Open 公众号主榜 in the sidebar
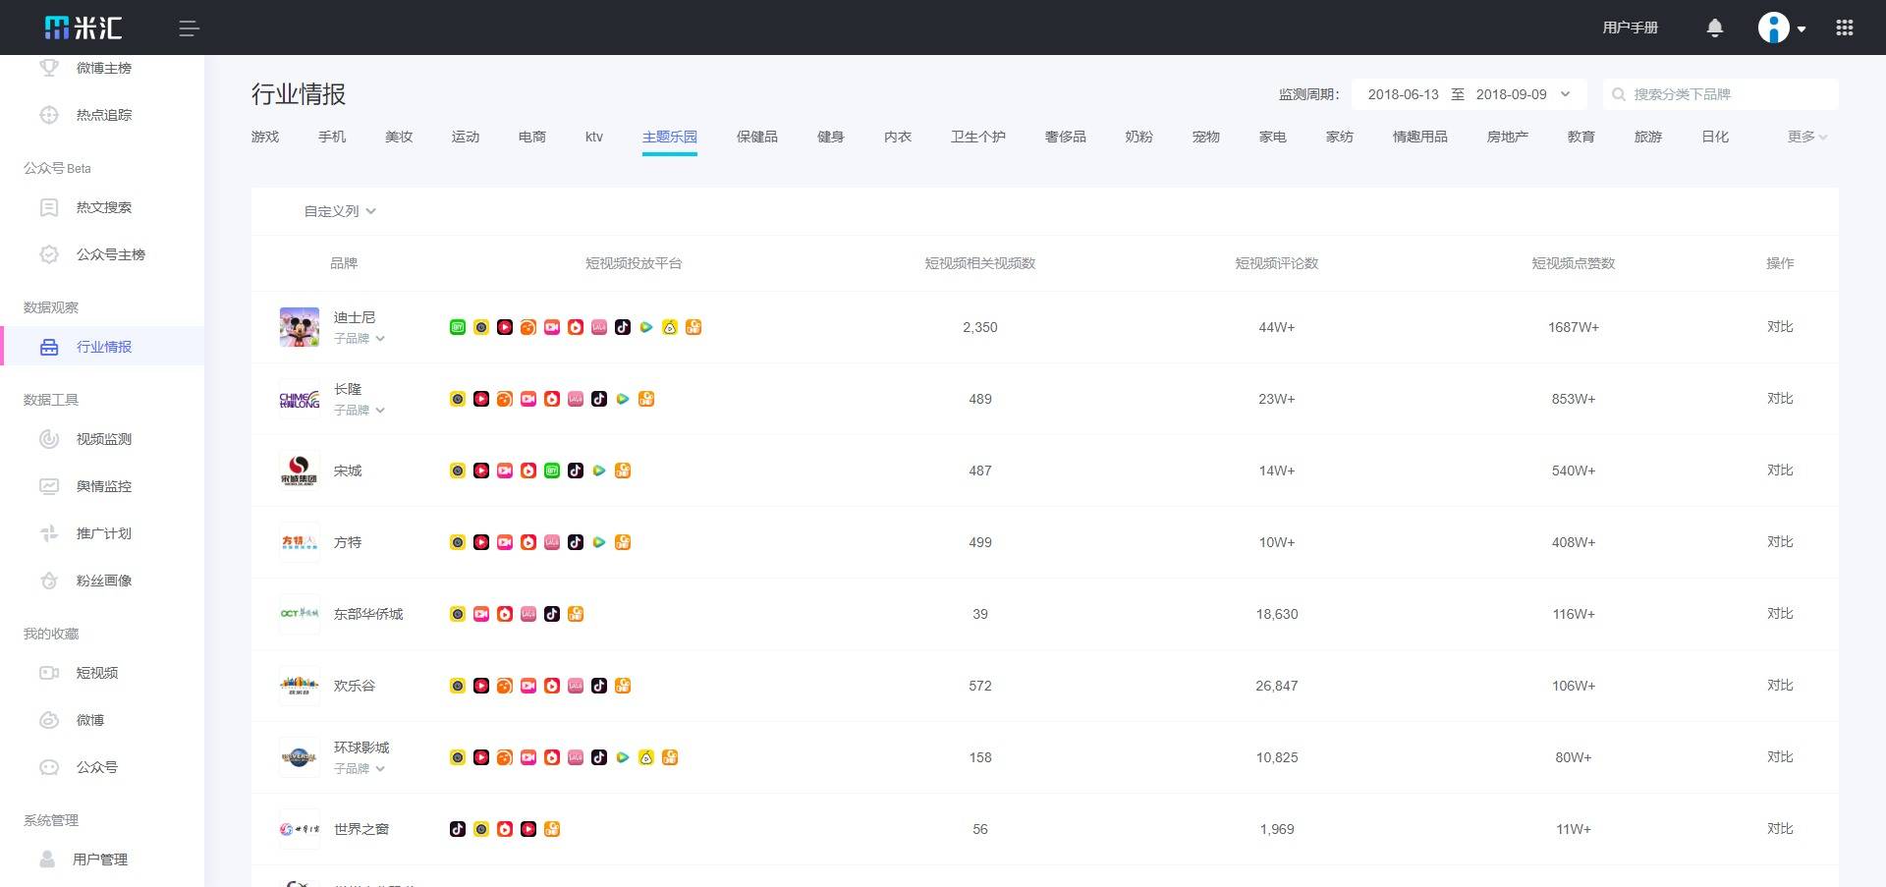This screenshot has width=1886, height=887. 111,254
